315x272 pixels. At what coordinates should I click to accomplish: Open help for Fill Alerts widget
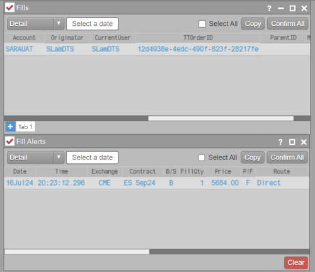tap(280, 142)
